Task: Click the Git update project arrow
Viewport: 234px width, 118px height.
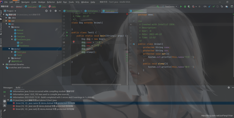Action: [209, 6]
